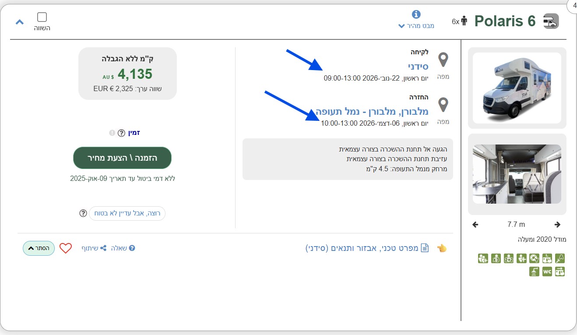Click the question mark next to זמין

click(x=121, y=133)
